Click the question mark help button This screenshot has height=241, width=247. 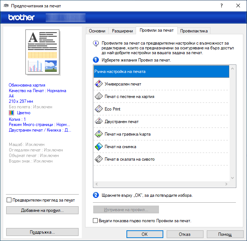[222, 6]
